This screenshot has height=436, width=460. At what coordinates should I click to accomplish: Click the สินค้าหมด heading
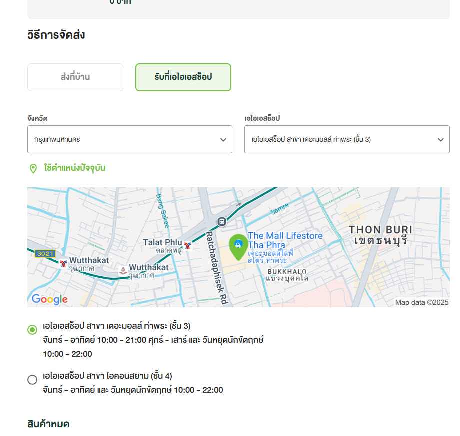click(48, 424)
